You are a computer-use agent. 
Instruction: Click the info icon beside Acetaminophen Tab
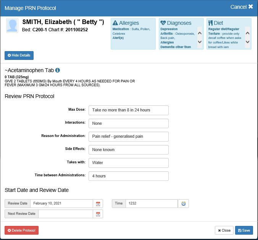[58, 71]
